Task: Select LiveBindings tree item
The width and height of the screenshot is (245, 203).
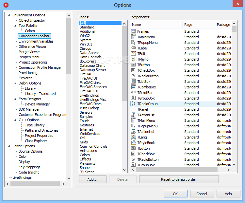Action: pyautogui.click(x=22, y=177)
